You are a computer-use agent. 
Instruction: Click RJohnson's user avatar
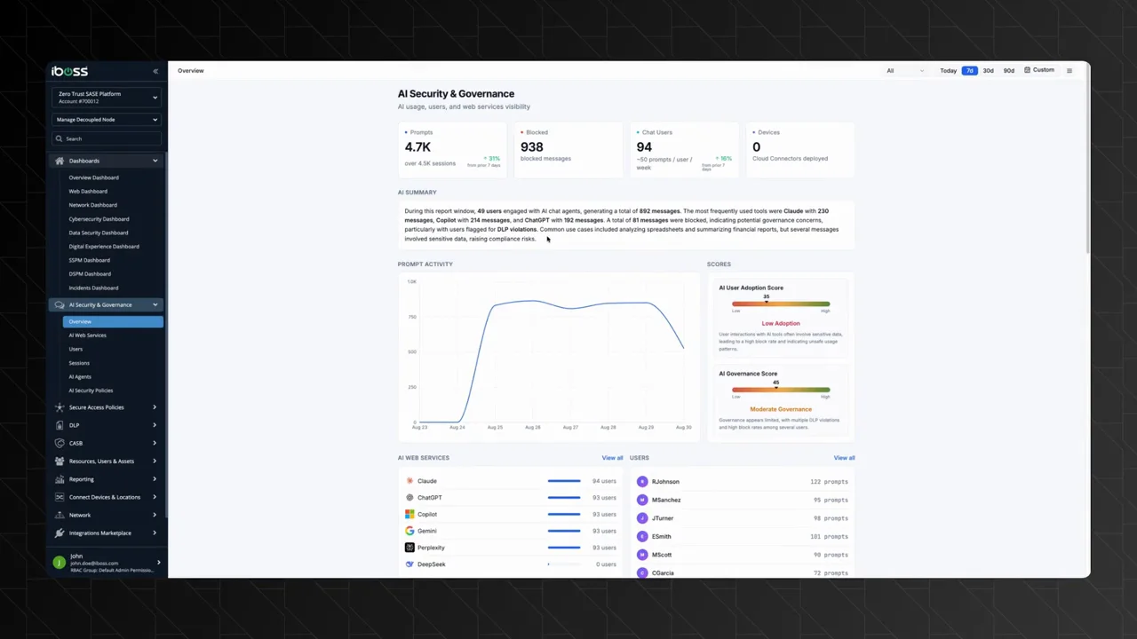click(642, 482)
